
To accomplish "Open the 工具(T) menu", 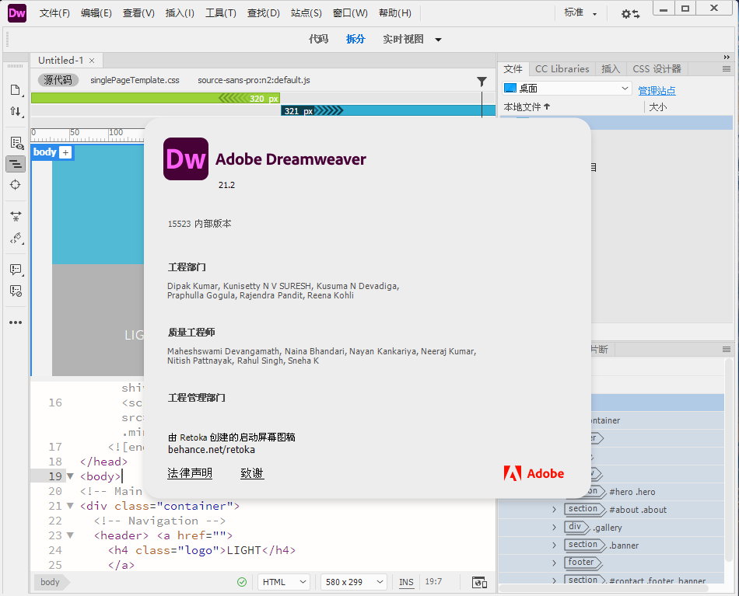I will pos(221,13).
